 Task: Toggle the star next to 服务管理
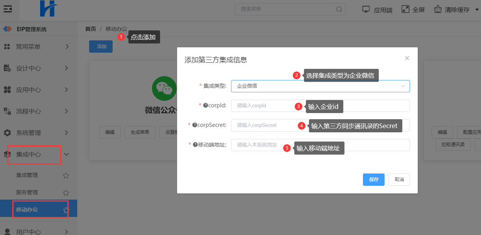tap(66, 193)
